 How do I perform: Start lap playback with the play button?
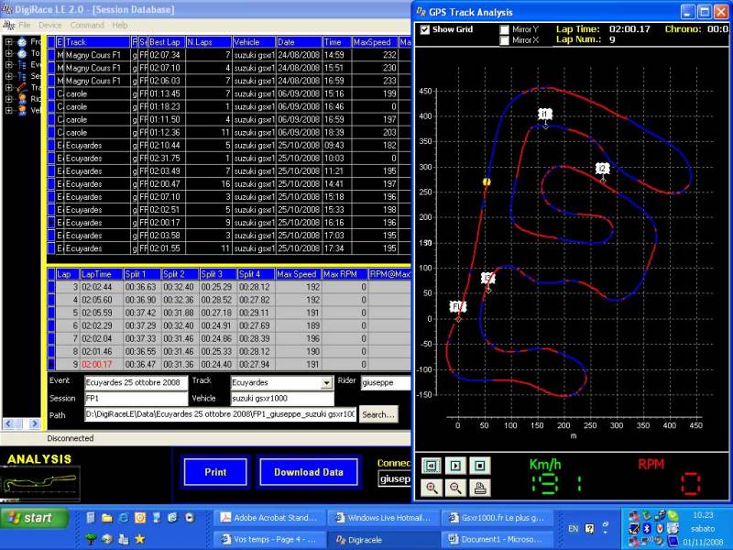(455, 466)
